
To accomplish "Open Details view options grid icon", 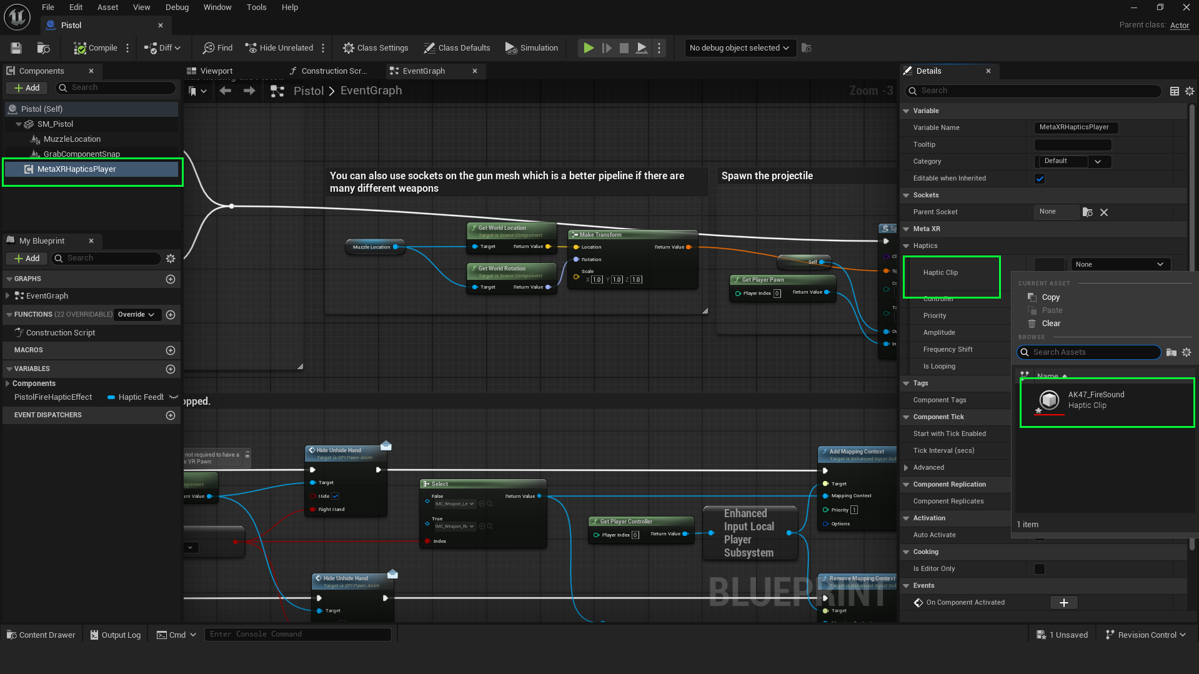I will click(x=1175, y=91).
